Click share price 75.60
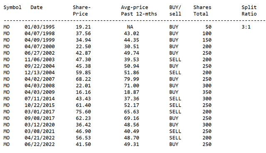266x153 pixels. (x=83, y=112)
